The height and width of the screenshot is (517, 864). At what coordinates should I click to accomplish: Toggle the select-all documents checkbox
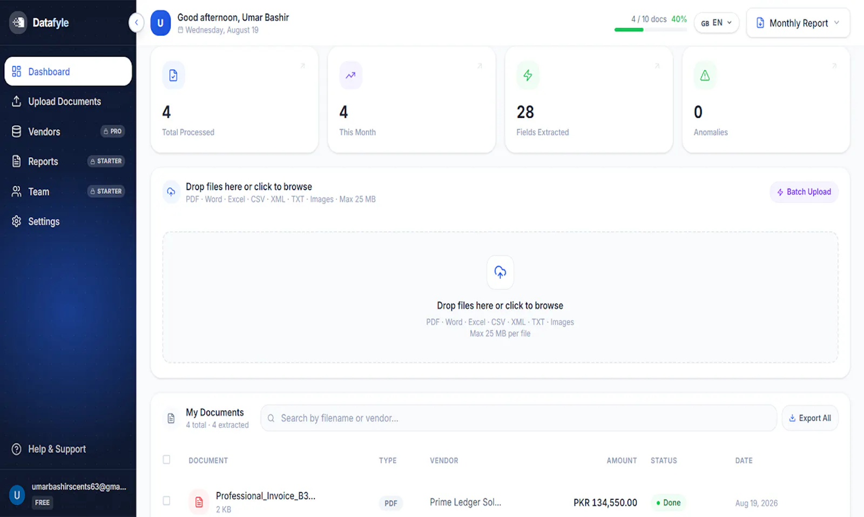(x=166, y=460)
